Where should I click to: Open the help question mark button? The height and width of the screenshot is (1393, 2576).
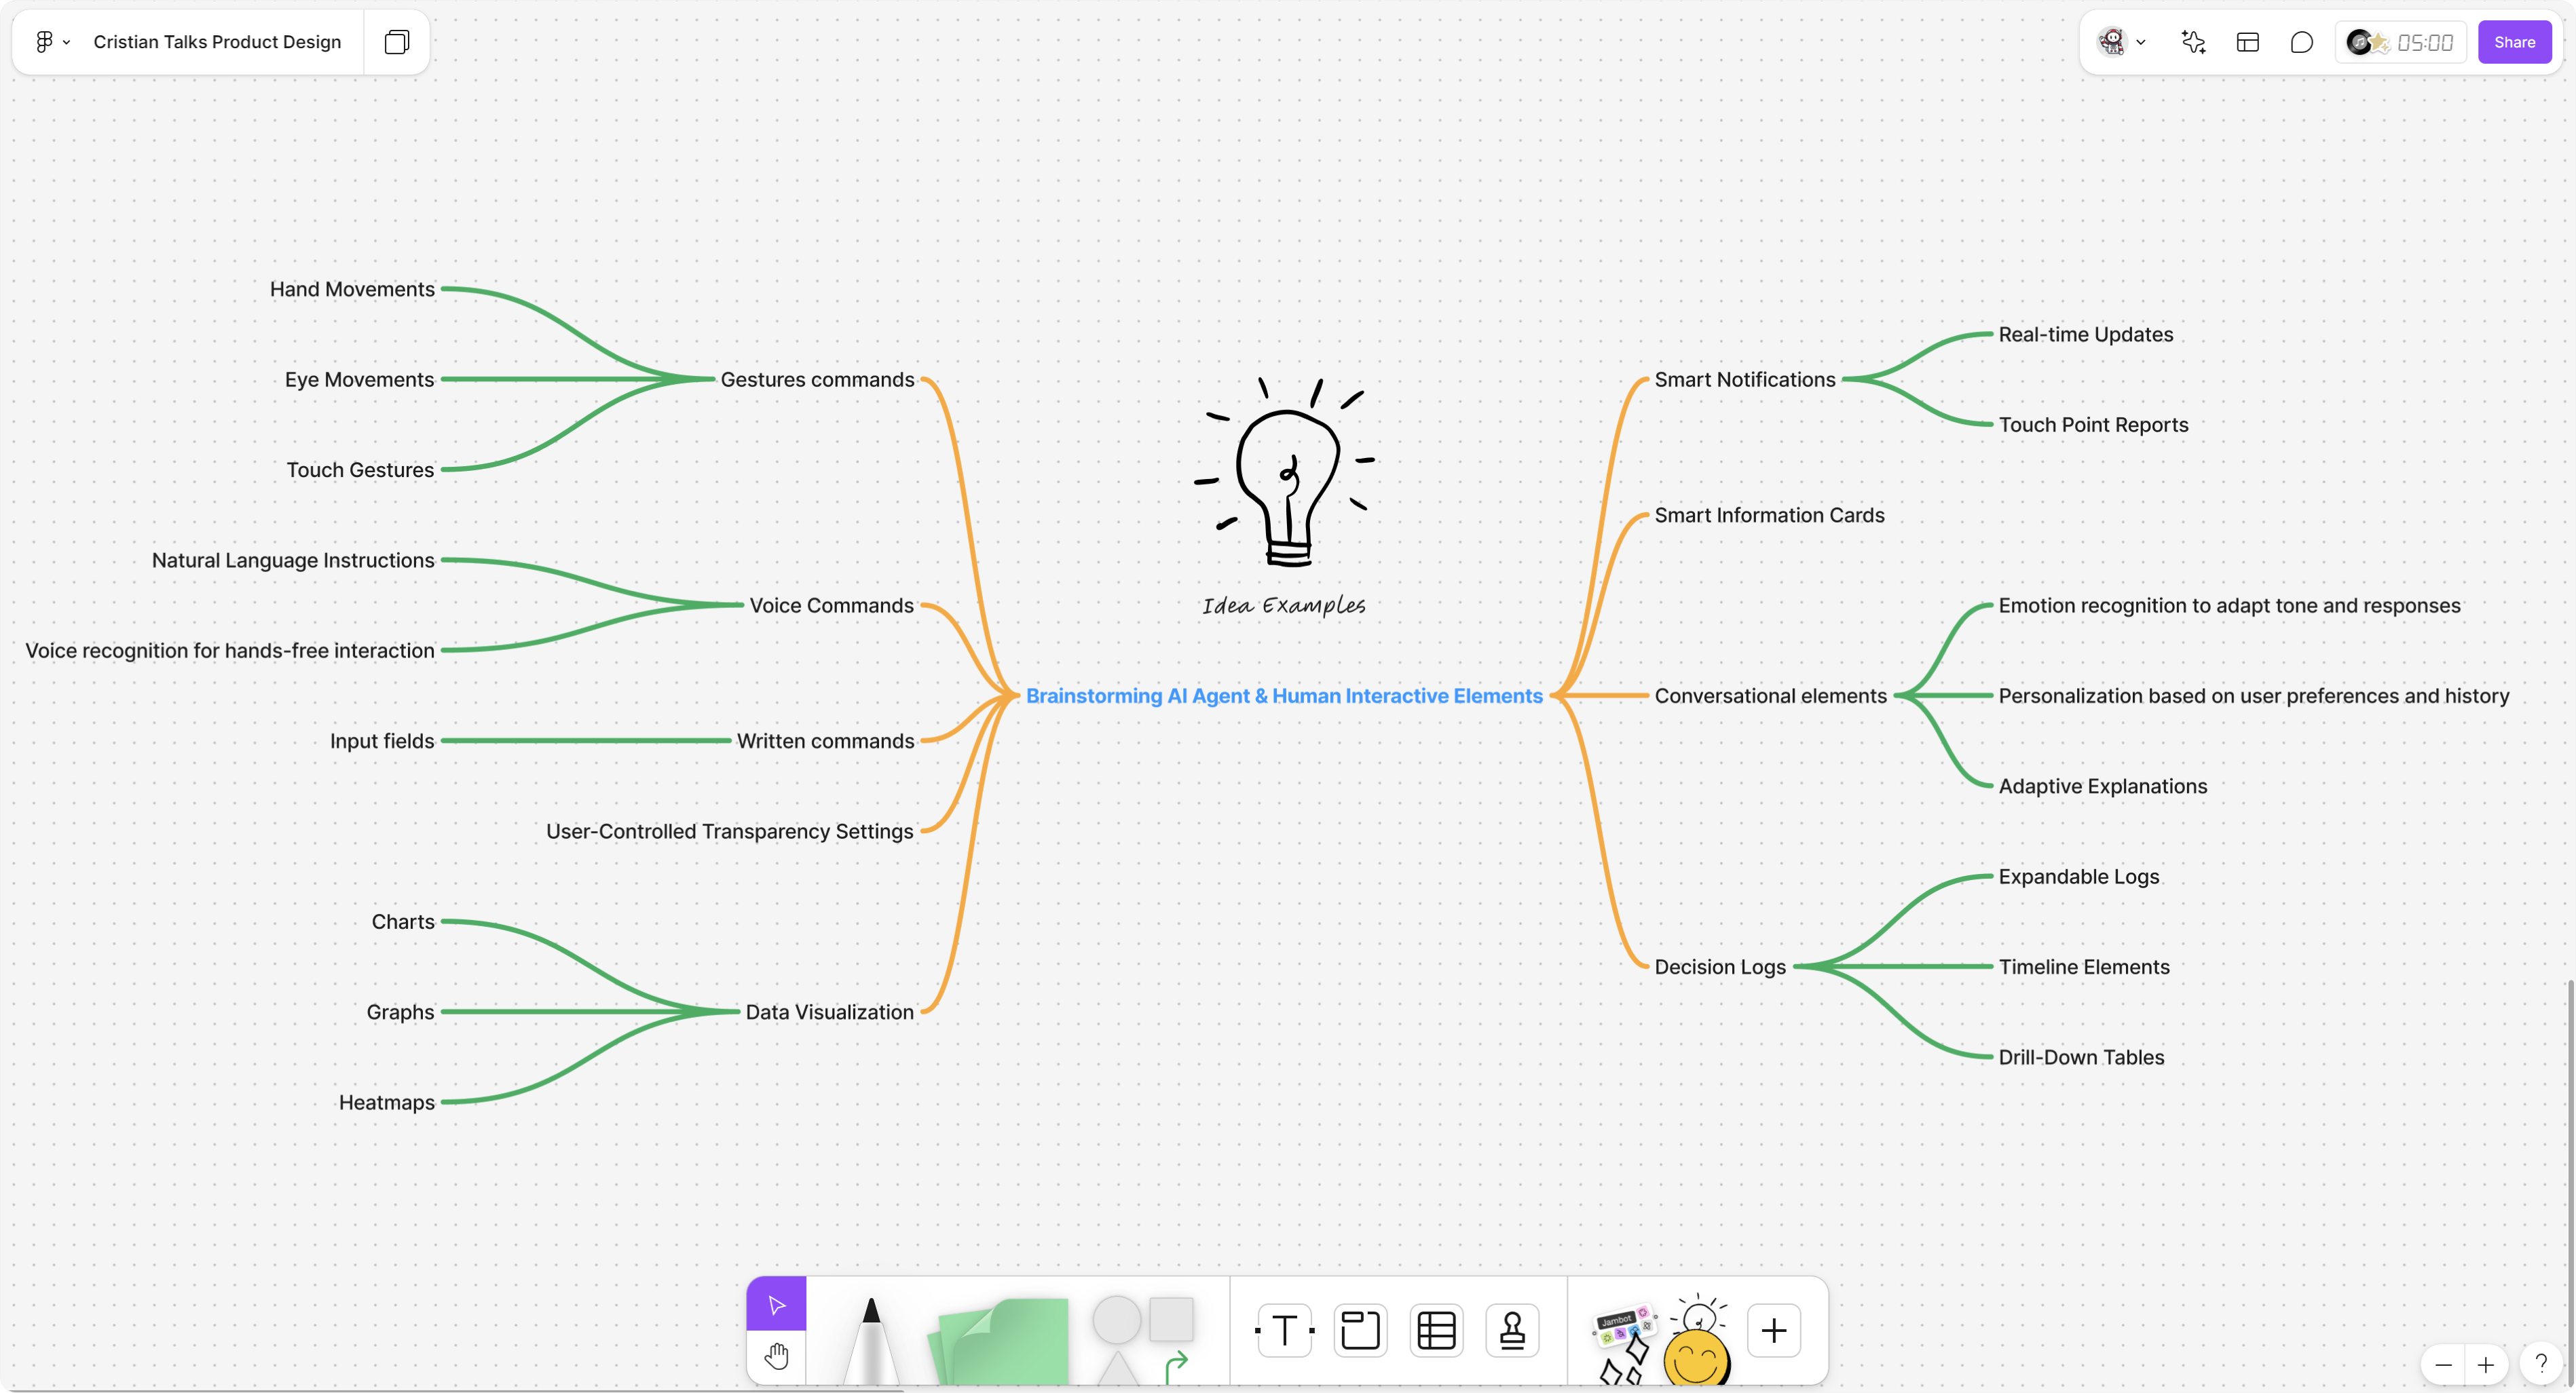tap(2540, 1364)
